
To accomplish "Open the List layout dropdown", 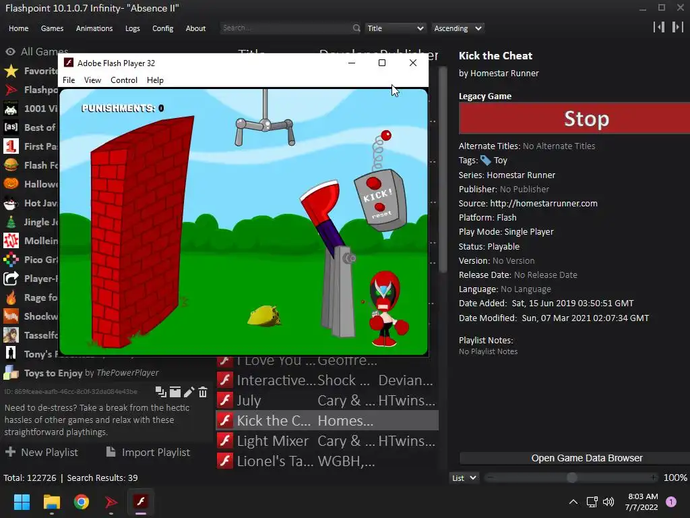I will [464, 478].
